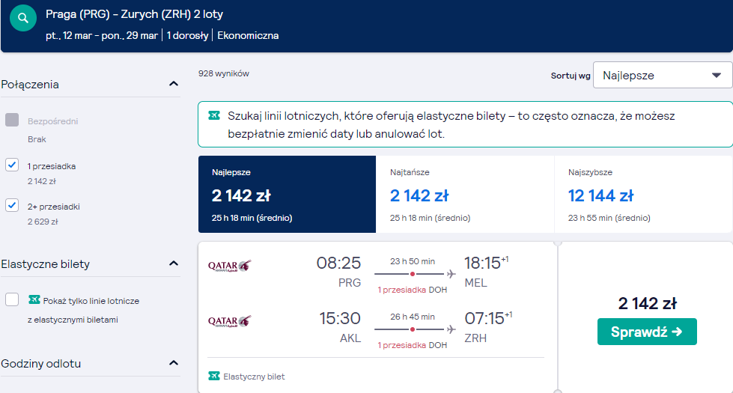Click the plane icon on PRG to MEL route

pyautogui.click(x=451, y=274)
